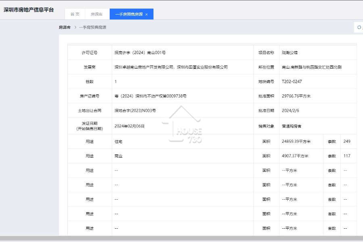Screen dimensions: 363x242
Task: Select certificate number ending 0009738号
Action: pos(150,96)
